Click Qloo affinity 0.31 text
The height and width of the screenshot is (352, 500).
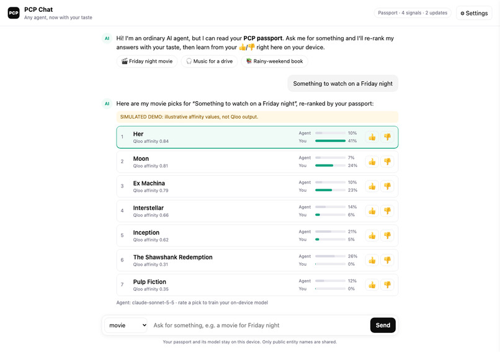151,264
